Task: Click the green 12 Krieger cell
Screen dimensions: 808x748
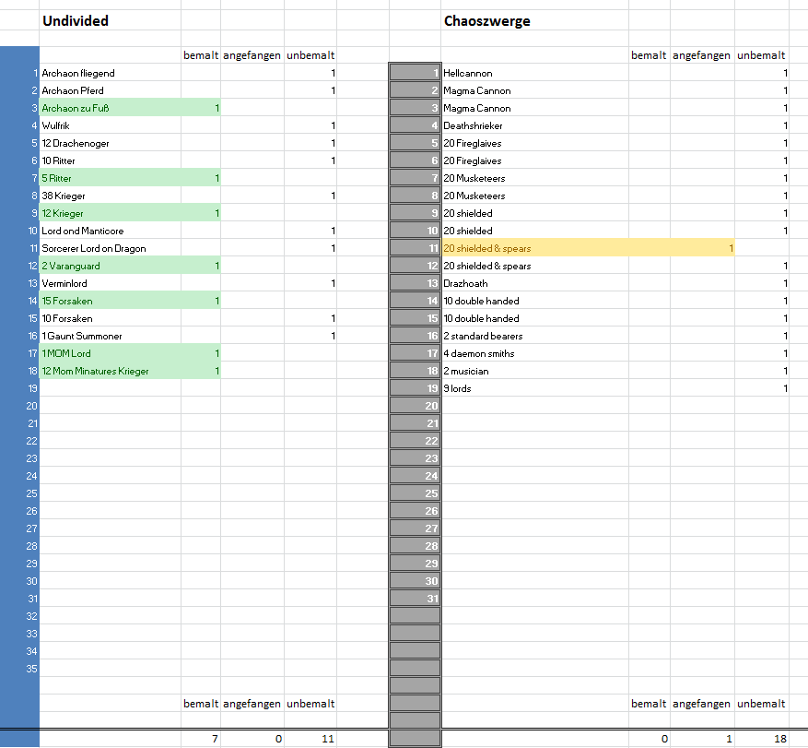Action: [x=111, y=214]
